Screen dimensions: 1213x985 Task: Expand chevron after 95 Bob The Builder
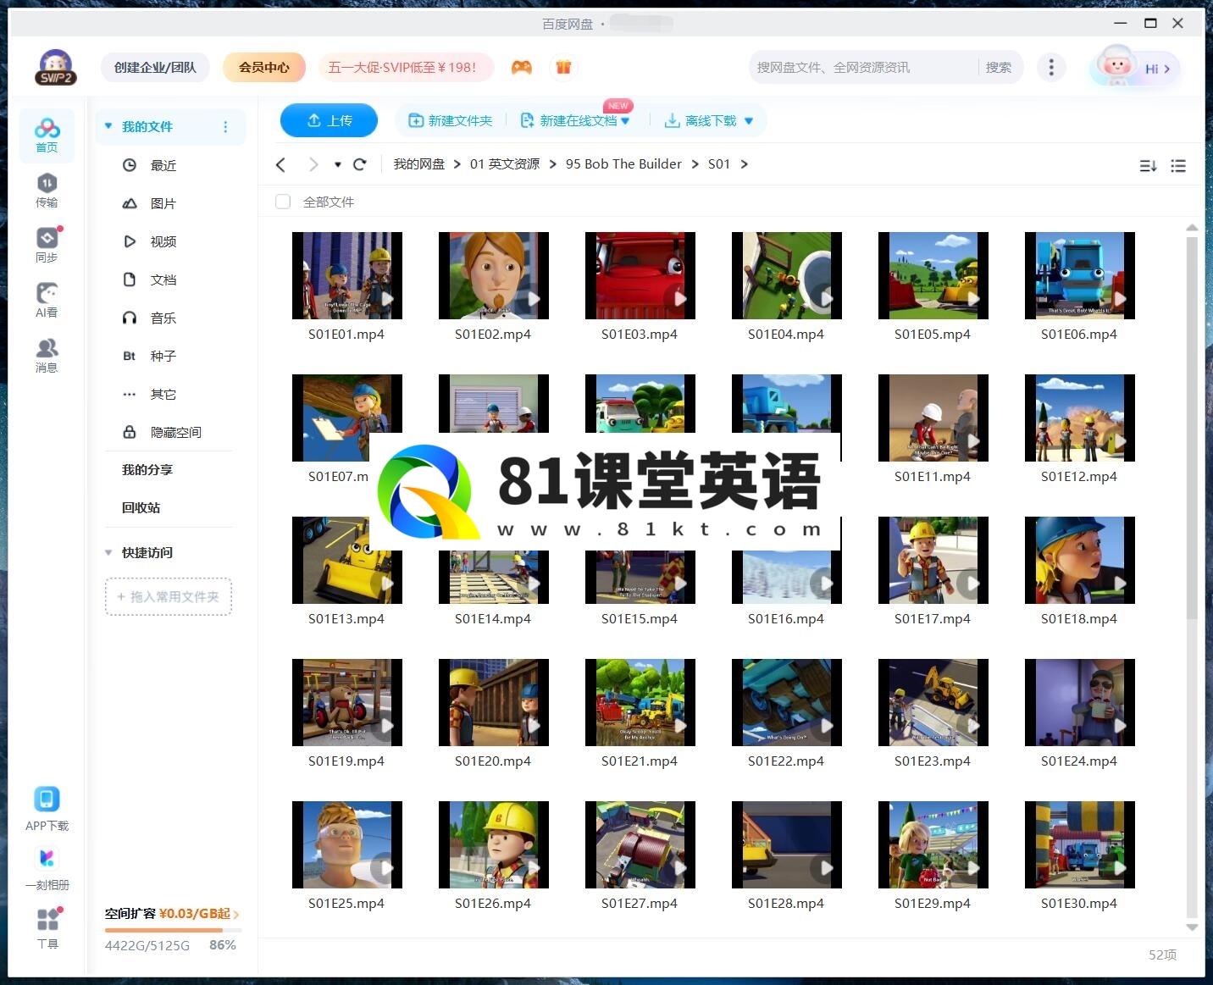[x=695, y=164]
